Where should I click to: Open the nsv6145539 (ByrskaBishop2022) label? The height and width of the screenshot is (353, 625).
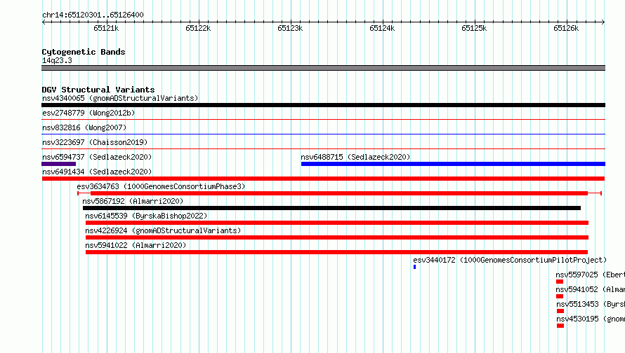tap(146, 216)
